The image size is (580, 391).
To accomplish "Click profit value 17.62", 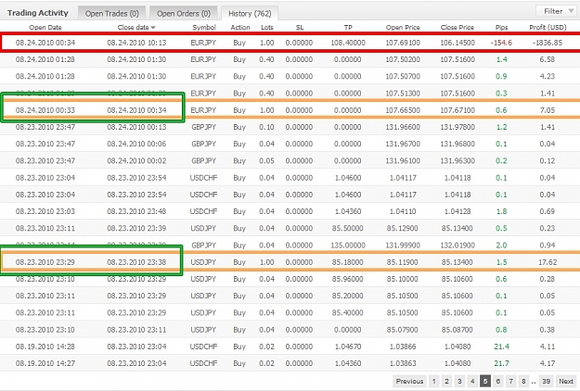I will tap(548, 262).
